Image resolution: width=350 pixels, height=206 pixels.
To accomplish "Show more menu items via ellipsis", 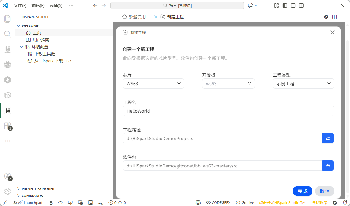I will pyautogui.click(x=71, y=5).
